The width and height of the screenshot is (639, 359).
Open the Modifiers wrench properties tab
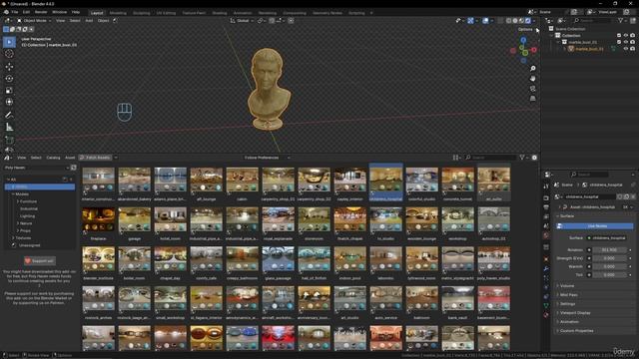pyautogui.click(x=546, y=268)
